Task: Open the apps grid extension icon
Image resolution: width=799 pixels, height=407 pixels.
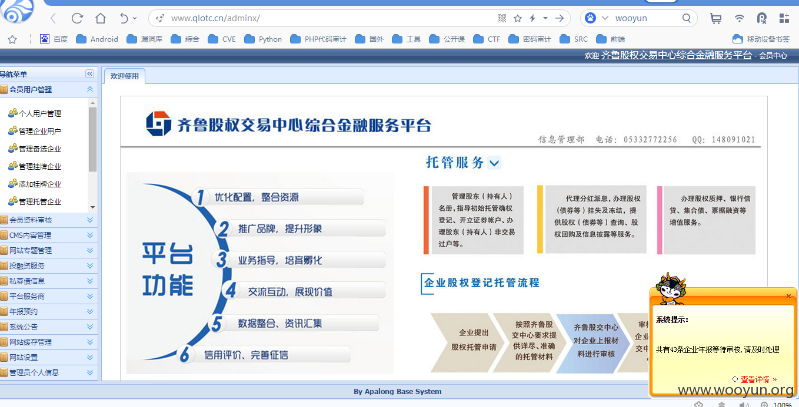Action: coord(784,18)
